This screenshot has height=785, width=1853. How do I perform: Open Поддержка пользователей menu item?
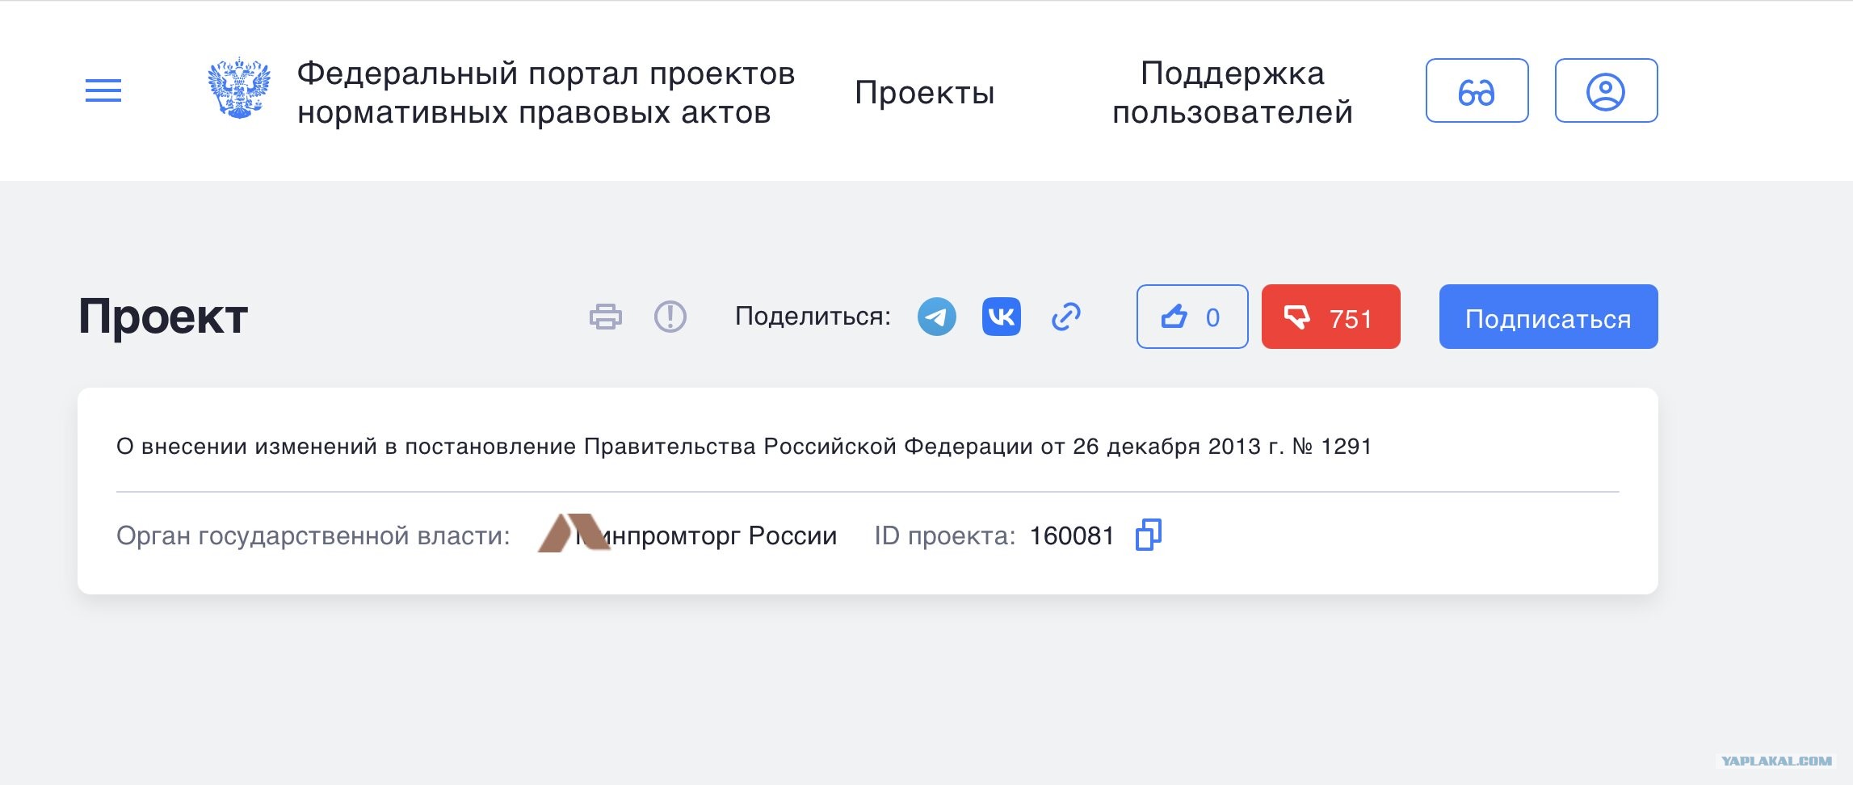point(1233,92)
